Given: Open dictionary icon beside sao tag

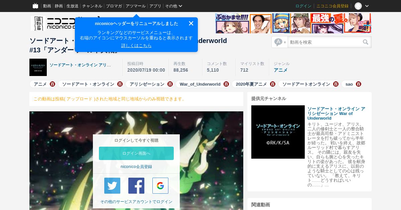Looking at the screenshot, I should tap(359, 84).
